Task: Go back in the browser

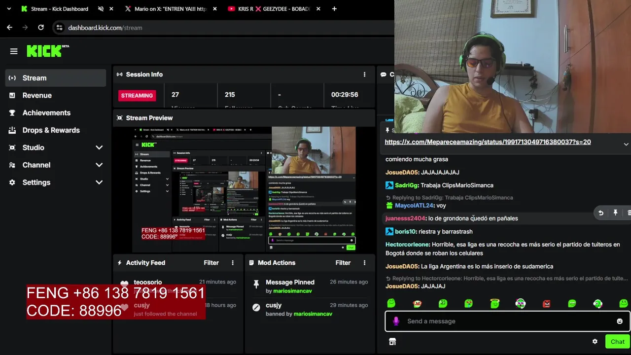Action: click(x=9, y=28)
